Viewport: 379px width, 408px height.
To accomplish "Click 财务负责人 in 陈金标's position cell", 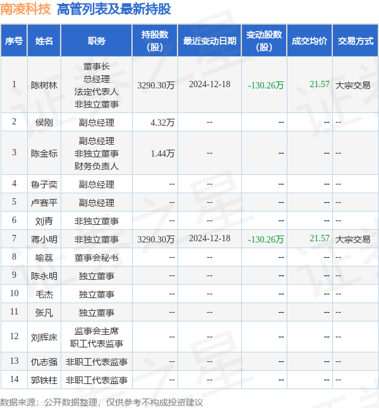I will (96, 165).
